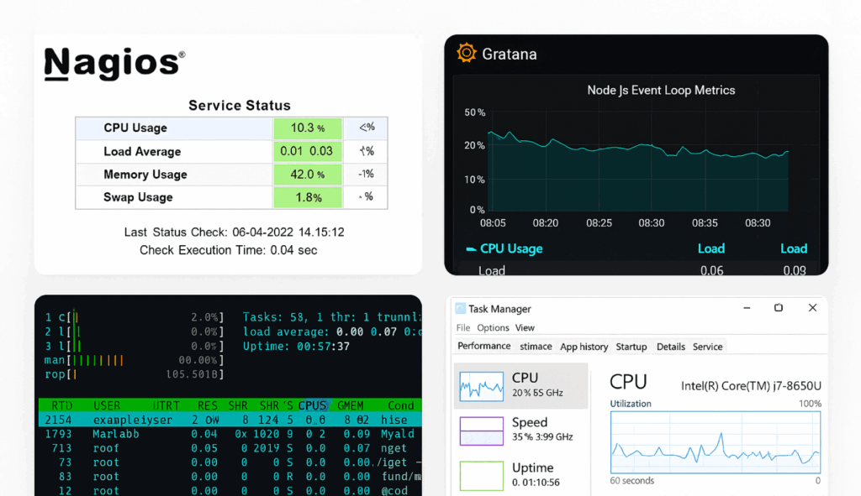Click the Nagios logo

point(114,64)
